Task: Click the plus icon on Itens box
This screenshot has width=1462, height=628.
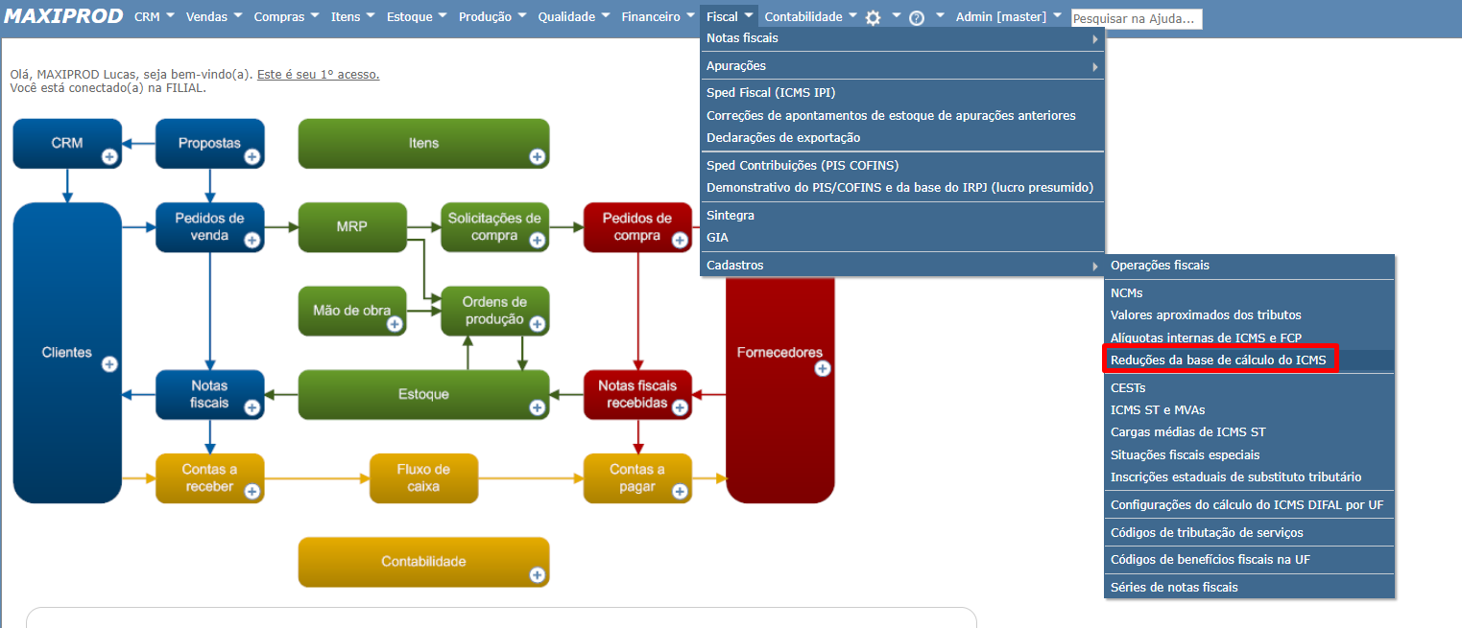Action: pyautogui.click(x=537, y=156)
